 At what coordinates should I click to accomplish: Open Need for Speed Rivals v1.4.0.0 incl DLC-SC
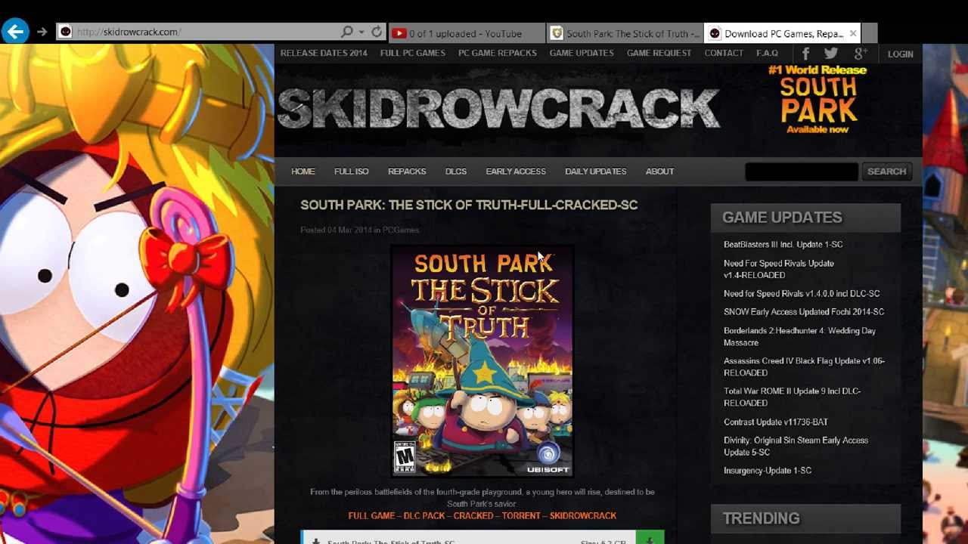coord(802,294)
